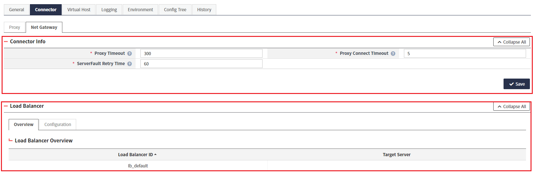Show help for Proxy Connect Timeout

click(393, 54)
